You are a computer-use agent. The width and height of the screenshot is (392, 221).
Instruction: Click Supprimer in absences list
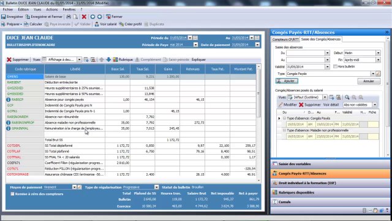click(x=310, y=105)
